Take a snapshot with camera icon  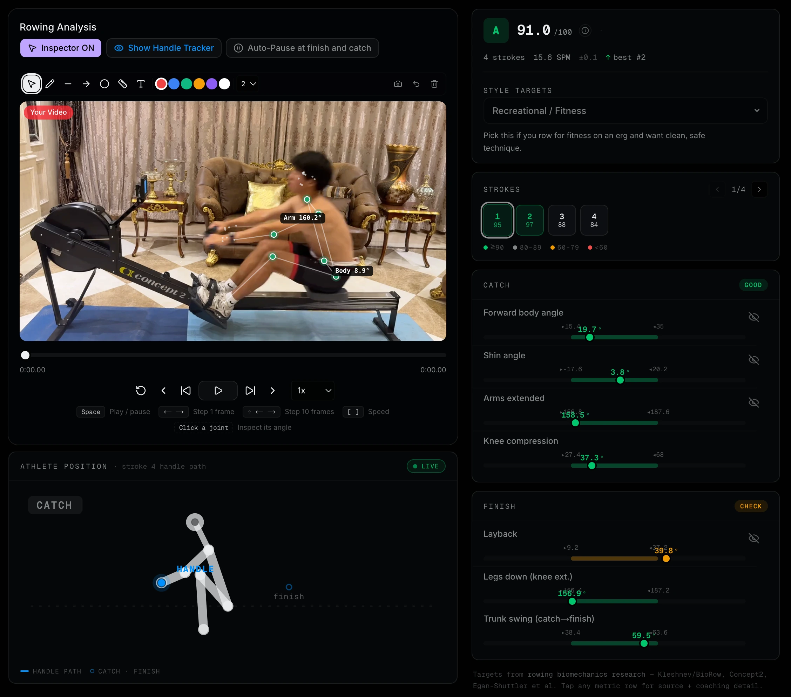(398, 83)
